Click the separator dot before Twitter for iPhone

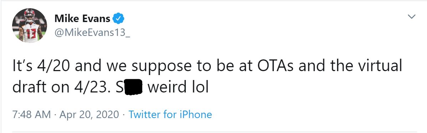124,115
